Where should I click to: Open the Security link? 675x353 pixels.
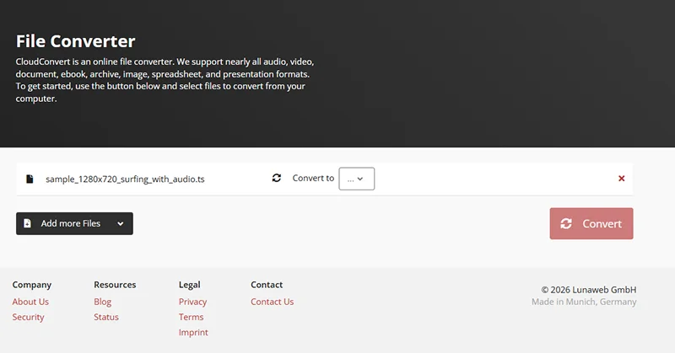[28, 318]
